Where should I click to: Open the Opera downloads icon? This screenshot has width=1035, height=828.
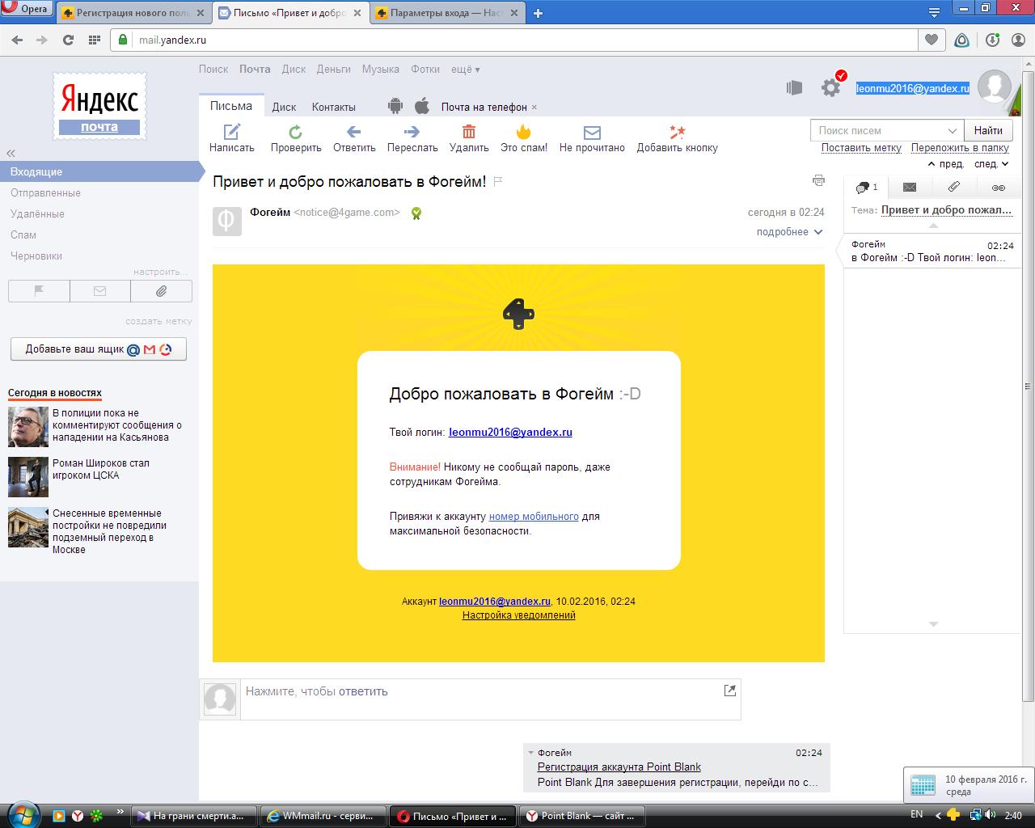click(x=992, y=40)
